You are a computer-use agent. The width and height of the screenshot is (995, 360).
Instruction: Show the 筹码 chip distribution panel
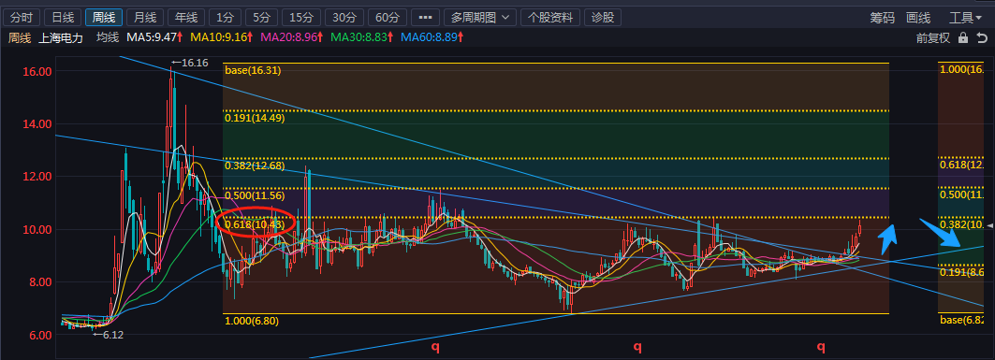pyautogui.click(x=882, y=18)
